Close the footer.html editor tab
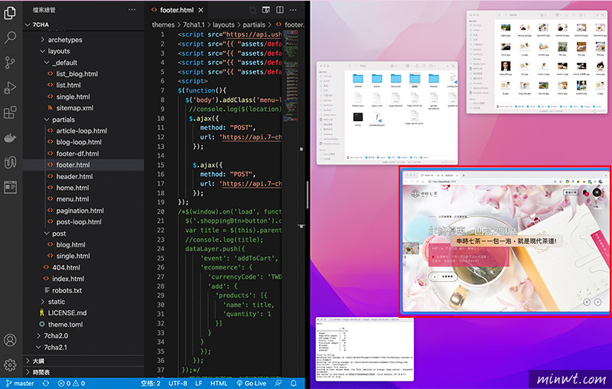Viewport: 612px width, 389px height. [x=200, y=10]
